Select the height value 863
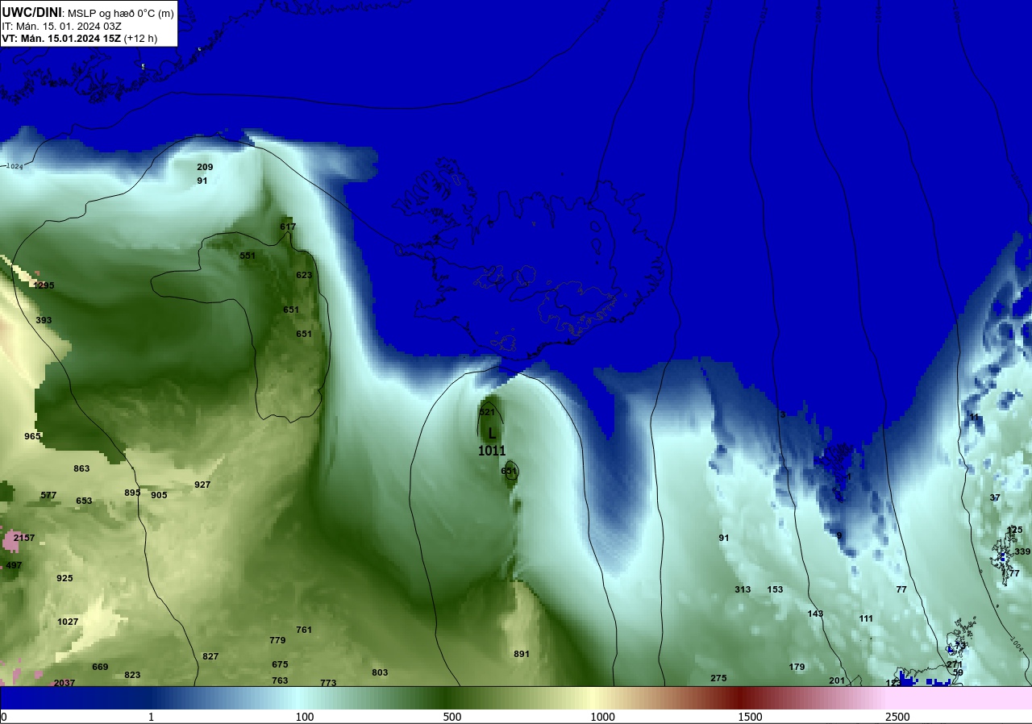 pyautogui.click(x=81, y=468)
